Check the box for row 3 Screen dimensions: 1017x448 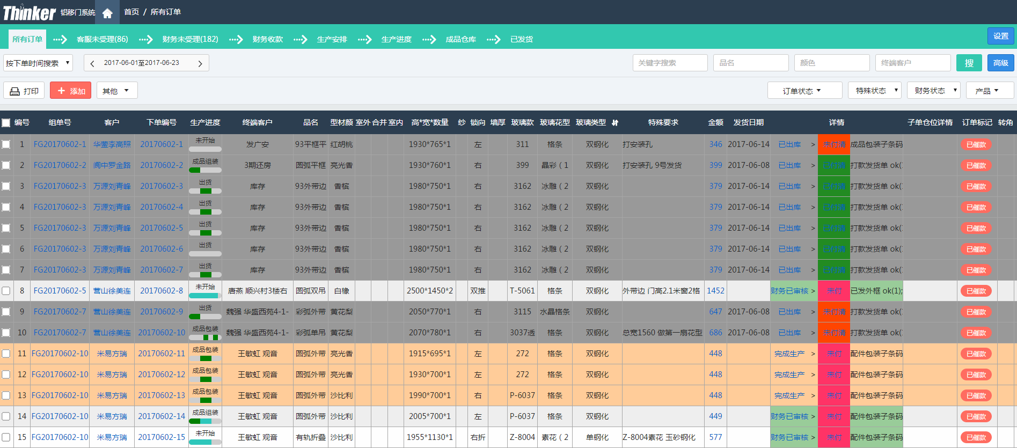coord(6,186)
